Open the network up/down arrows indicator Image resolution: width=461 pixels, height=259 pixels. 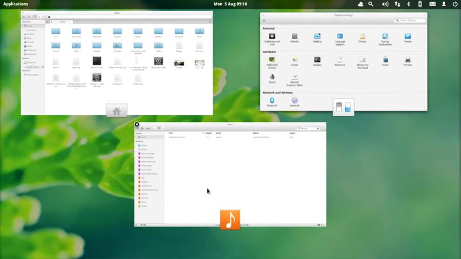[x=397, y=4]
